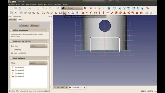Viewport: 165px width, 93px height.
Task: Collapse the Solver messages section
Action: point(48,30)
